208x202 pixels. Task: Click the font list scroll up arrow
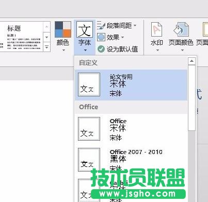pos(191,61)
